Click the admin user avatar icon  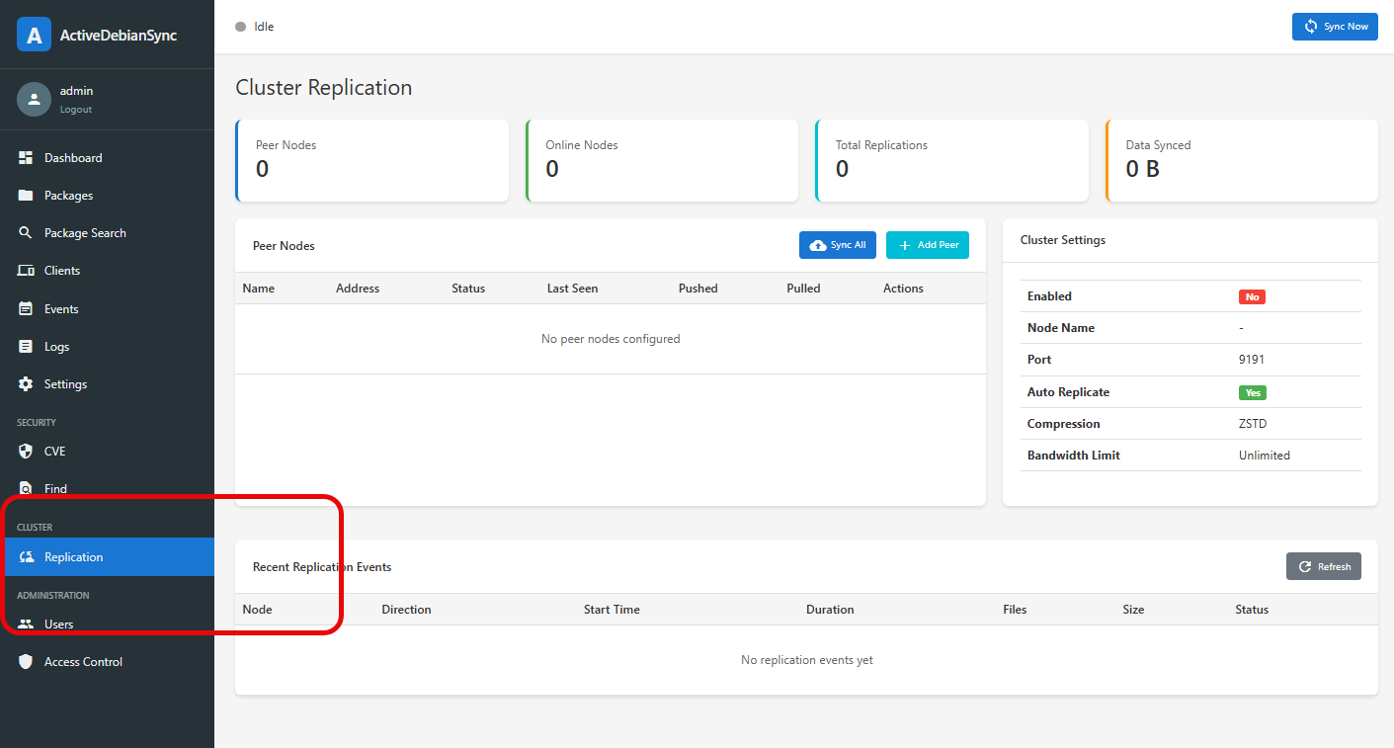[x=34, y=99]
